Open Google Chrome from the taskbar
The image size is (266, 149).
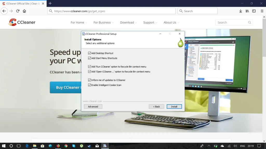click(x=66, y=146)
